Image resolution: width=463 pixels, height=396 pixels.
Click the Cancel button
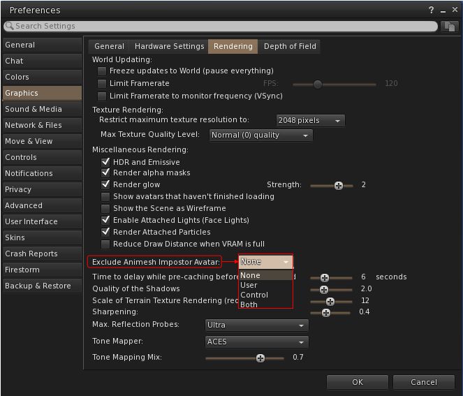(423, 382)
